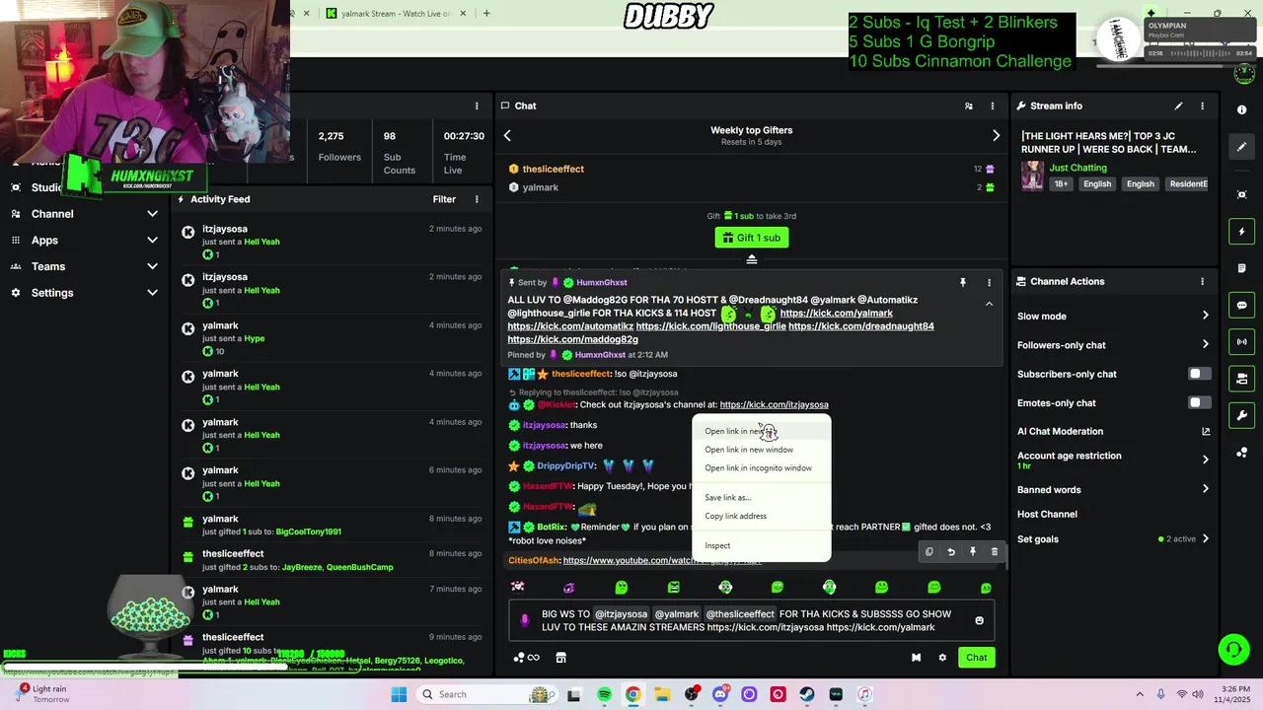Expand the Apps sidebar section

152,241
